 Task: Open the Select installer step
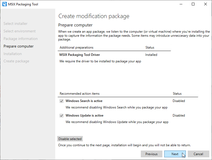[x=15, y=24]
